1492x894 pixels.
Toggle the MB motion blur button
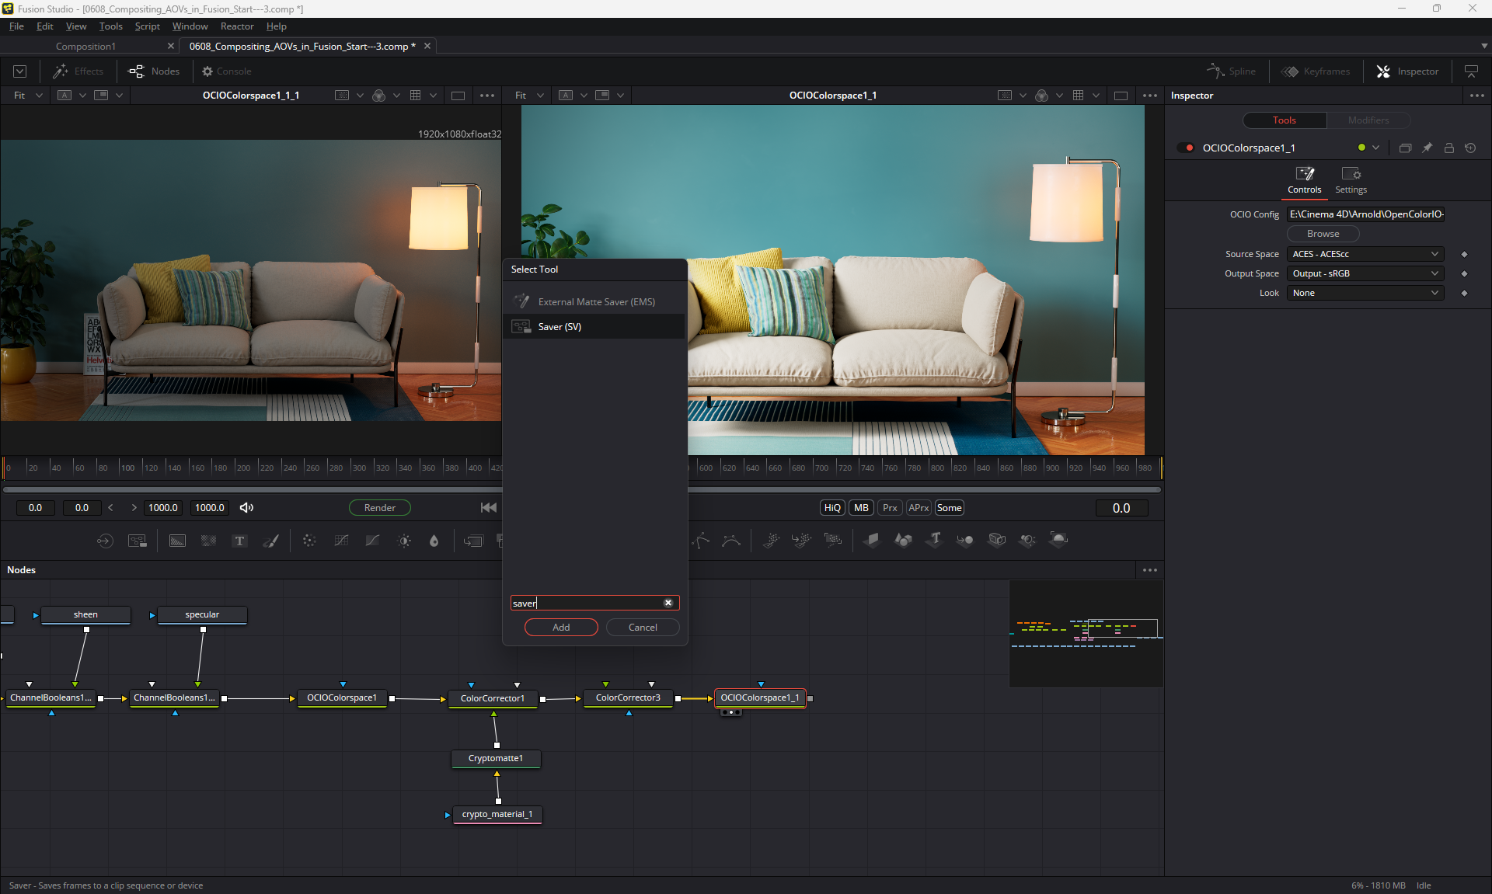[861, 507]
